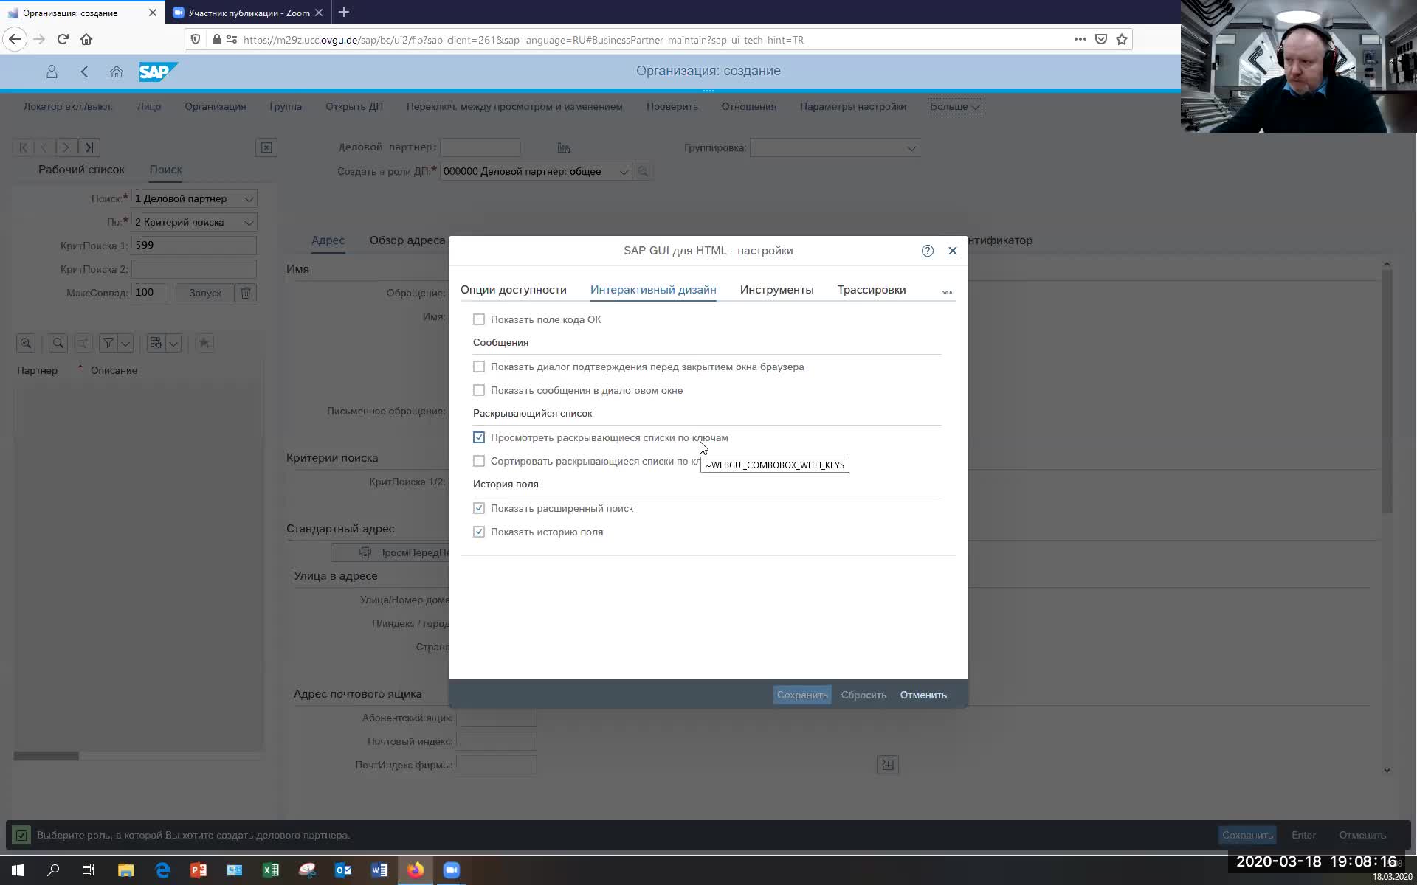This screenshot has height=885, width=1417.
Task: Click Параметры настройки in toolbar
Action: pos(853,106)
